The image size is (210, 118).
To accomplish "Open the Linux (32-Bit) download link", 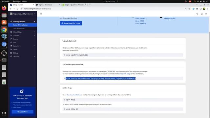I will coord(140,18).
